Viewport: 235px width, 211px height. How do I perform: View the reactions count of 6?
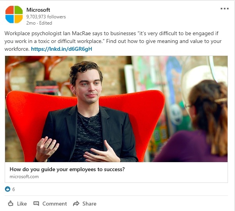[14, 189]
